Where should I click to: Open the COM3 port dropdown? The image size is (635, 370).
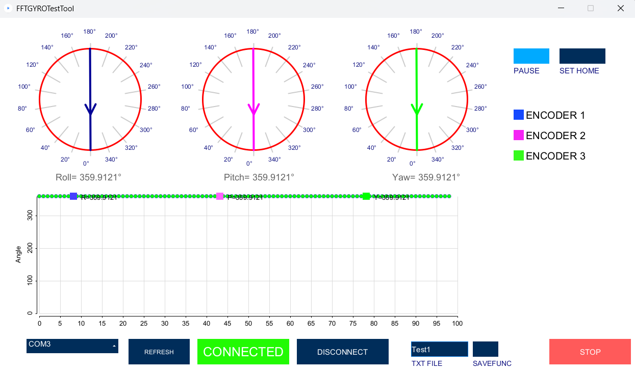pyautogui.click(x=72, y=346)
